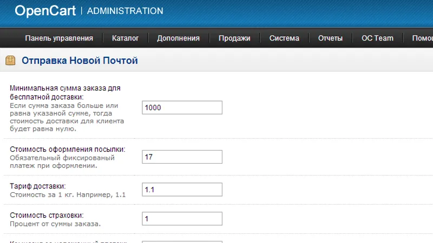Click the OpenCart logo
Screen dimensions: 433x243
(x=45, y=11)
